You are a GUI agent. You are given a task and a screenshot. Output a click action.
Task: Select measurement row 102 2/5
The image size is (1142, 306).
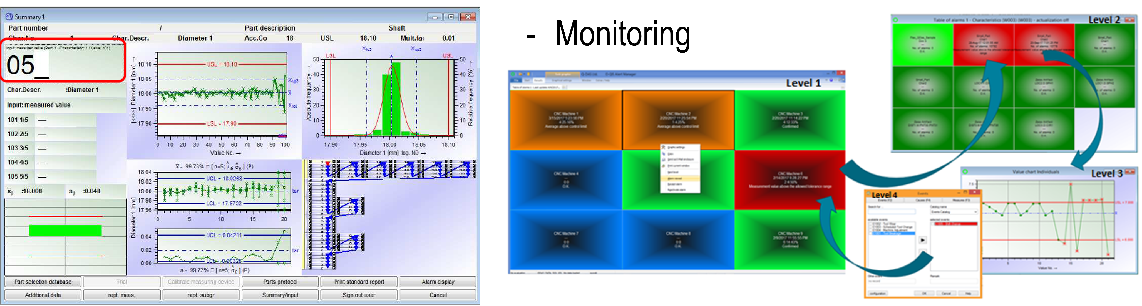50,134
